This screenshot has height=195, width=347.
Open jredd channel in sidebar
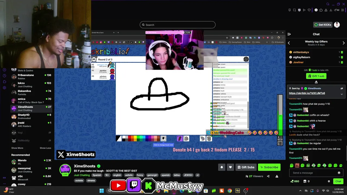31,124
